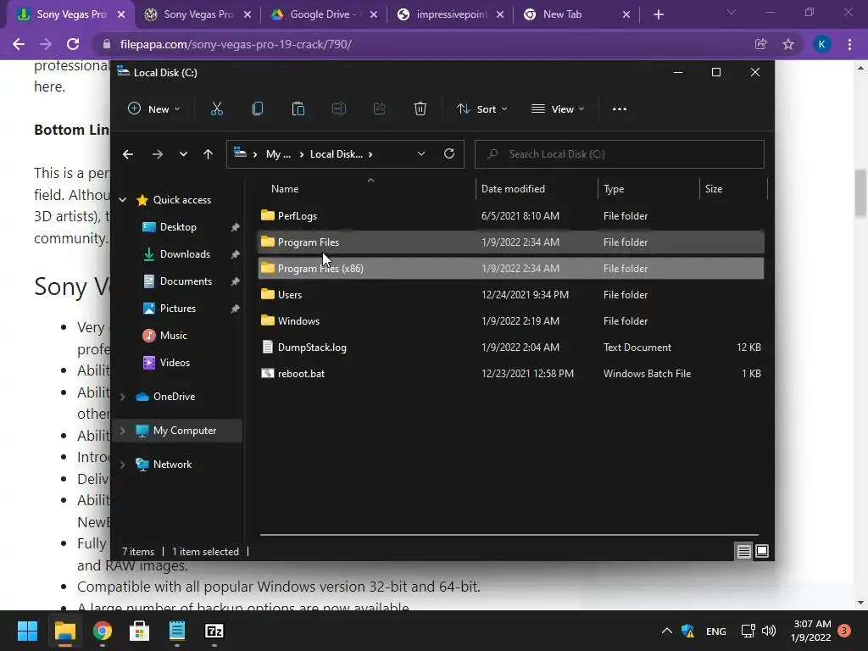Expand the OneDrive tree node
This screenshot has width=868, height=651.
(123, 397)
